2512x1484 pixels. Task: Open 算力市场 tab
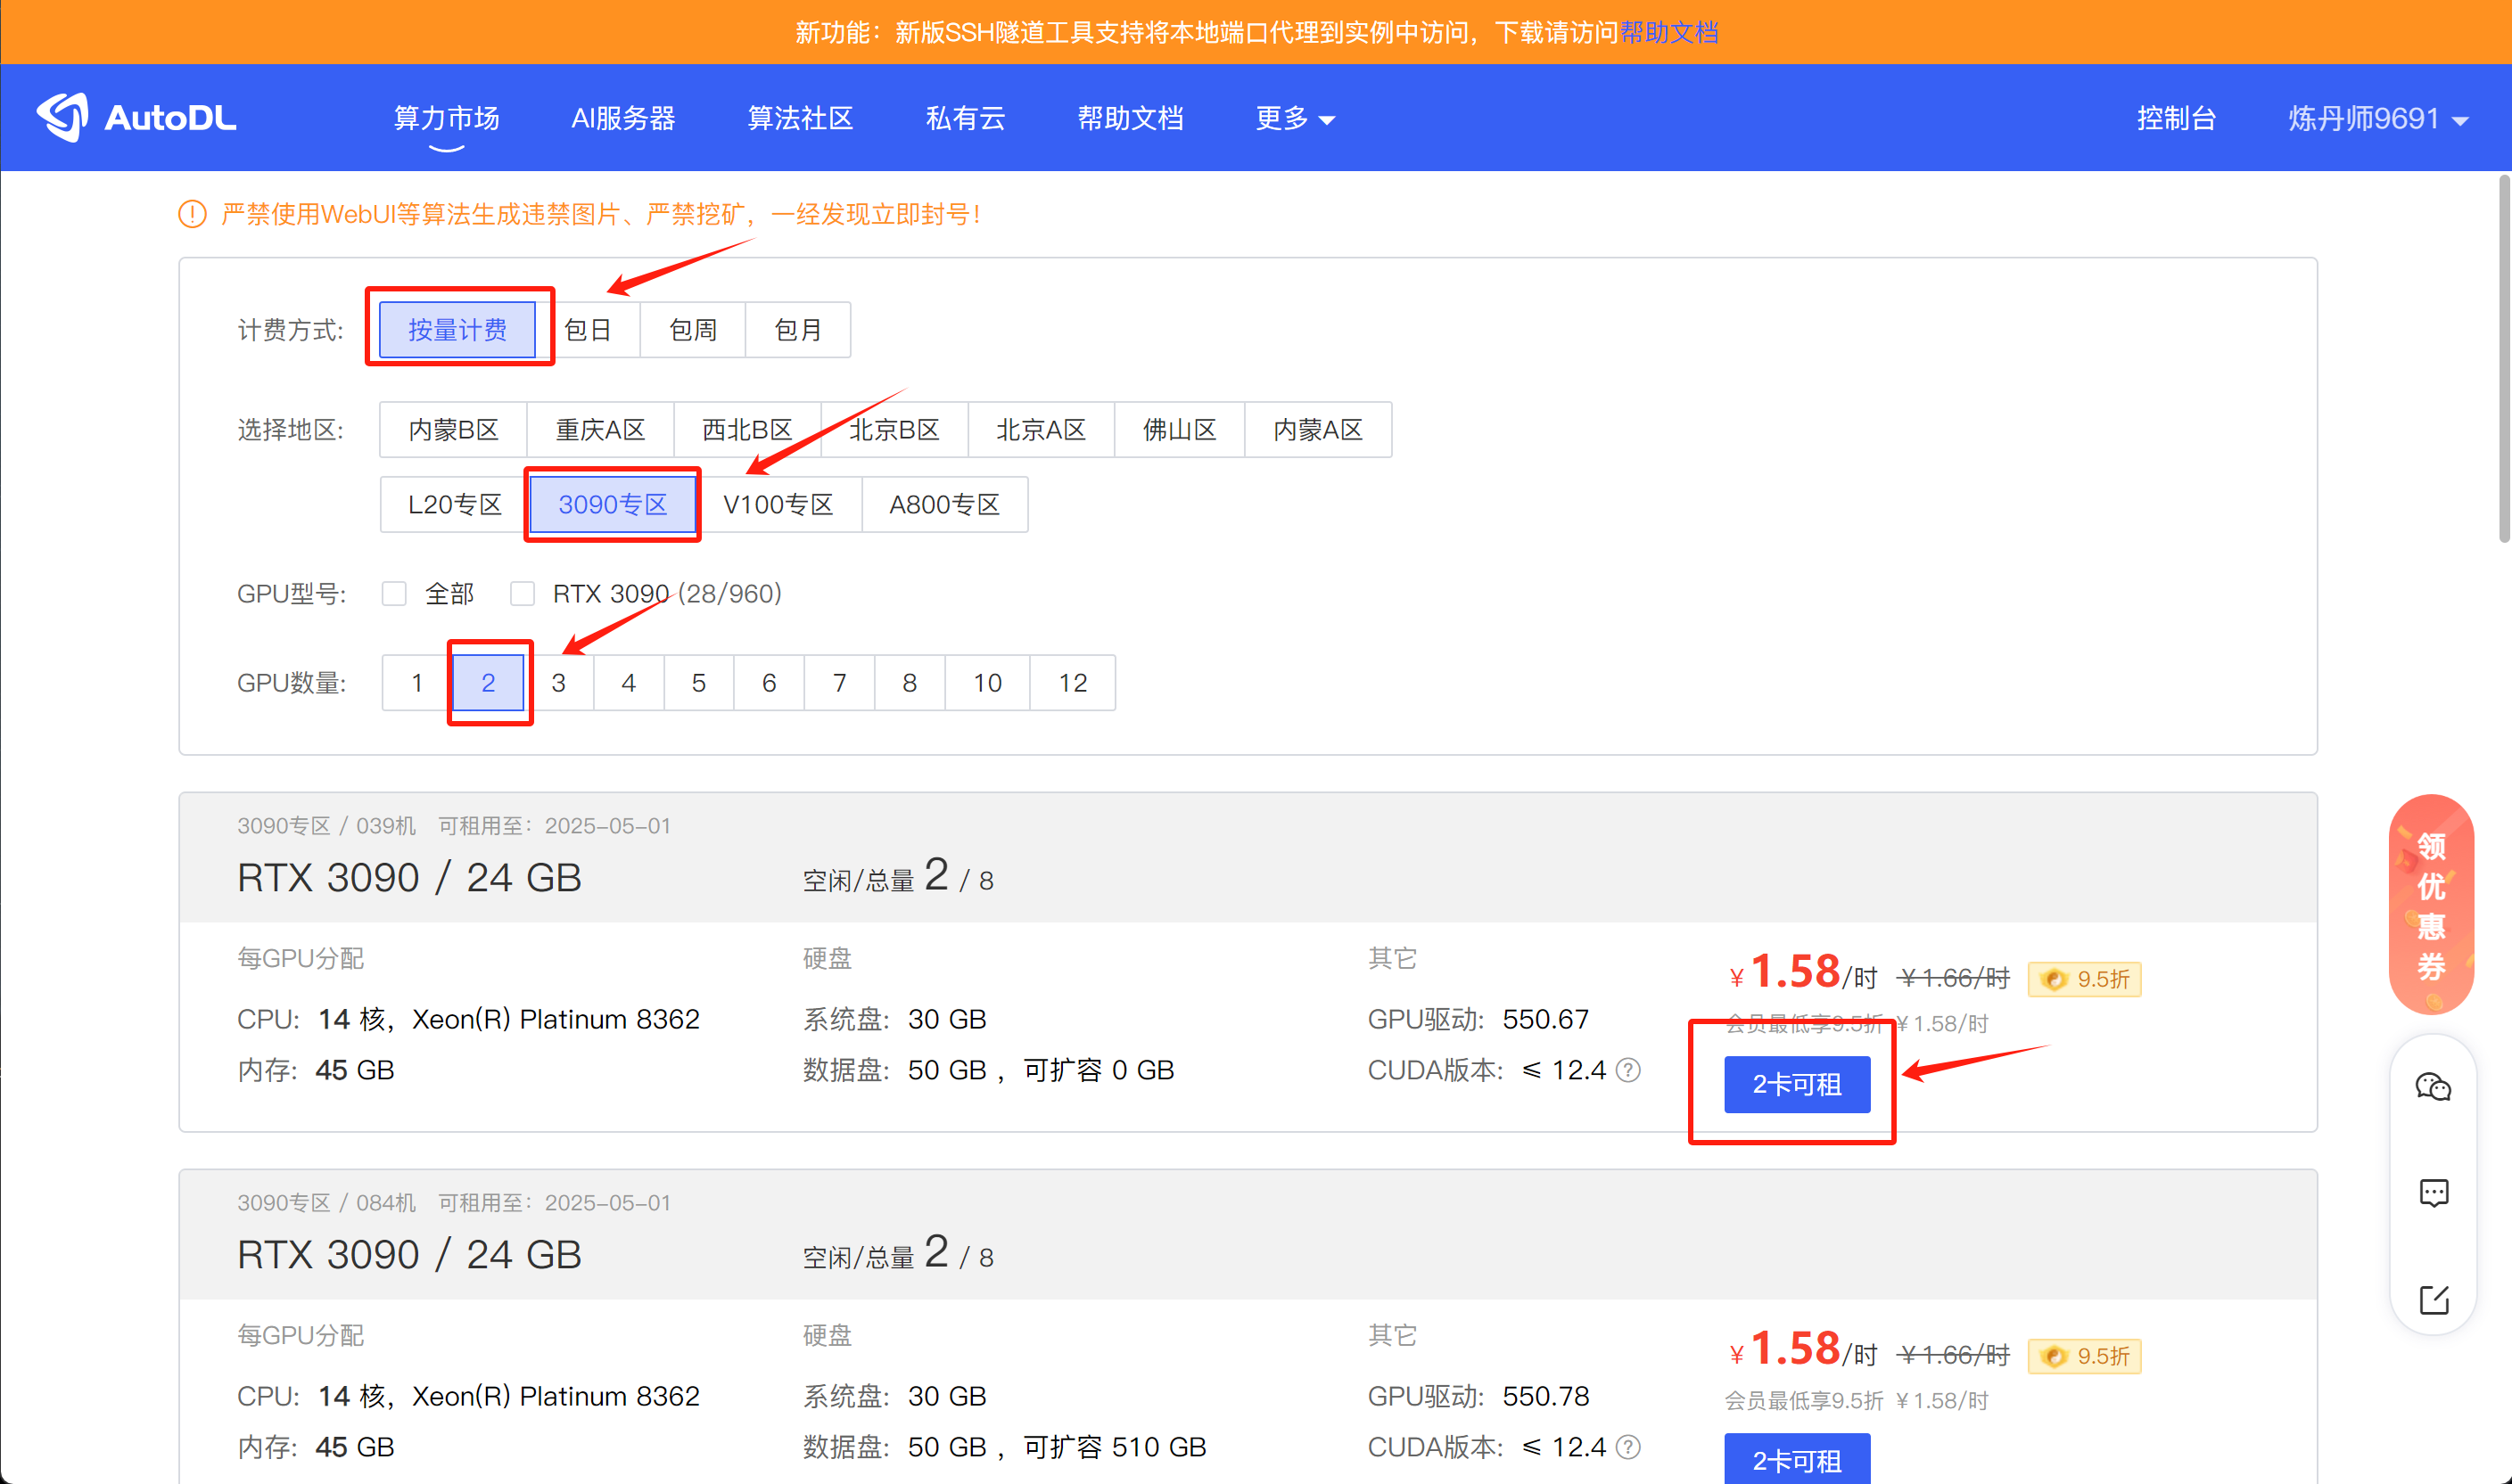tap(446, 118)
